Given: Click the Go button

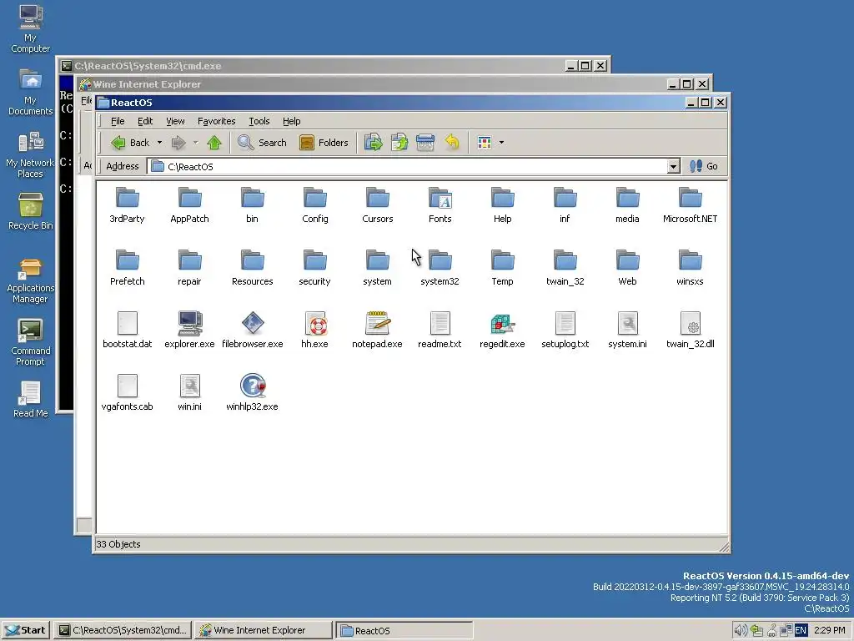Looking at the screenshot, I should click(704, 166).
